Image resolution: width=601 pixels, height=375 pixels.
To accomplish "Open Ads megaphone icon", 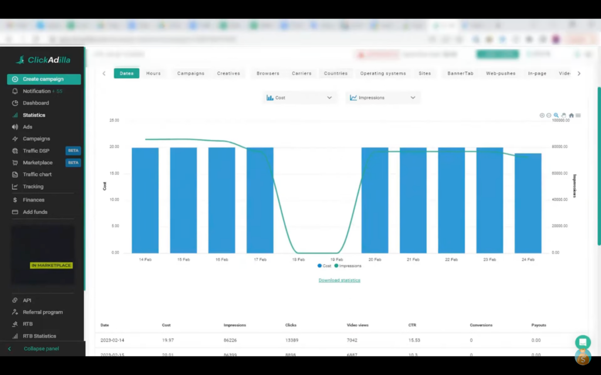I will pyautogui.click(x=15, y=127).
